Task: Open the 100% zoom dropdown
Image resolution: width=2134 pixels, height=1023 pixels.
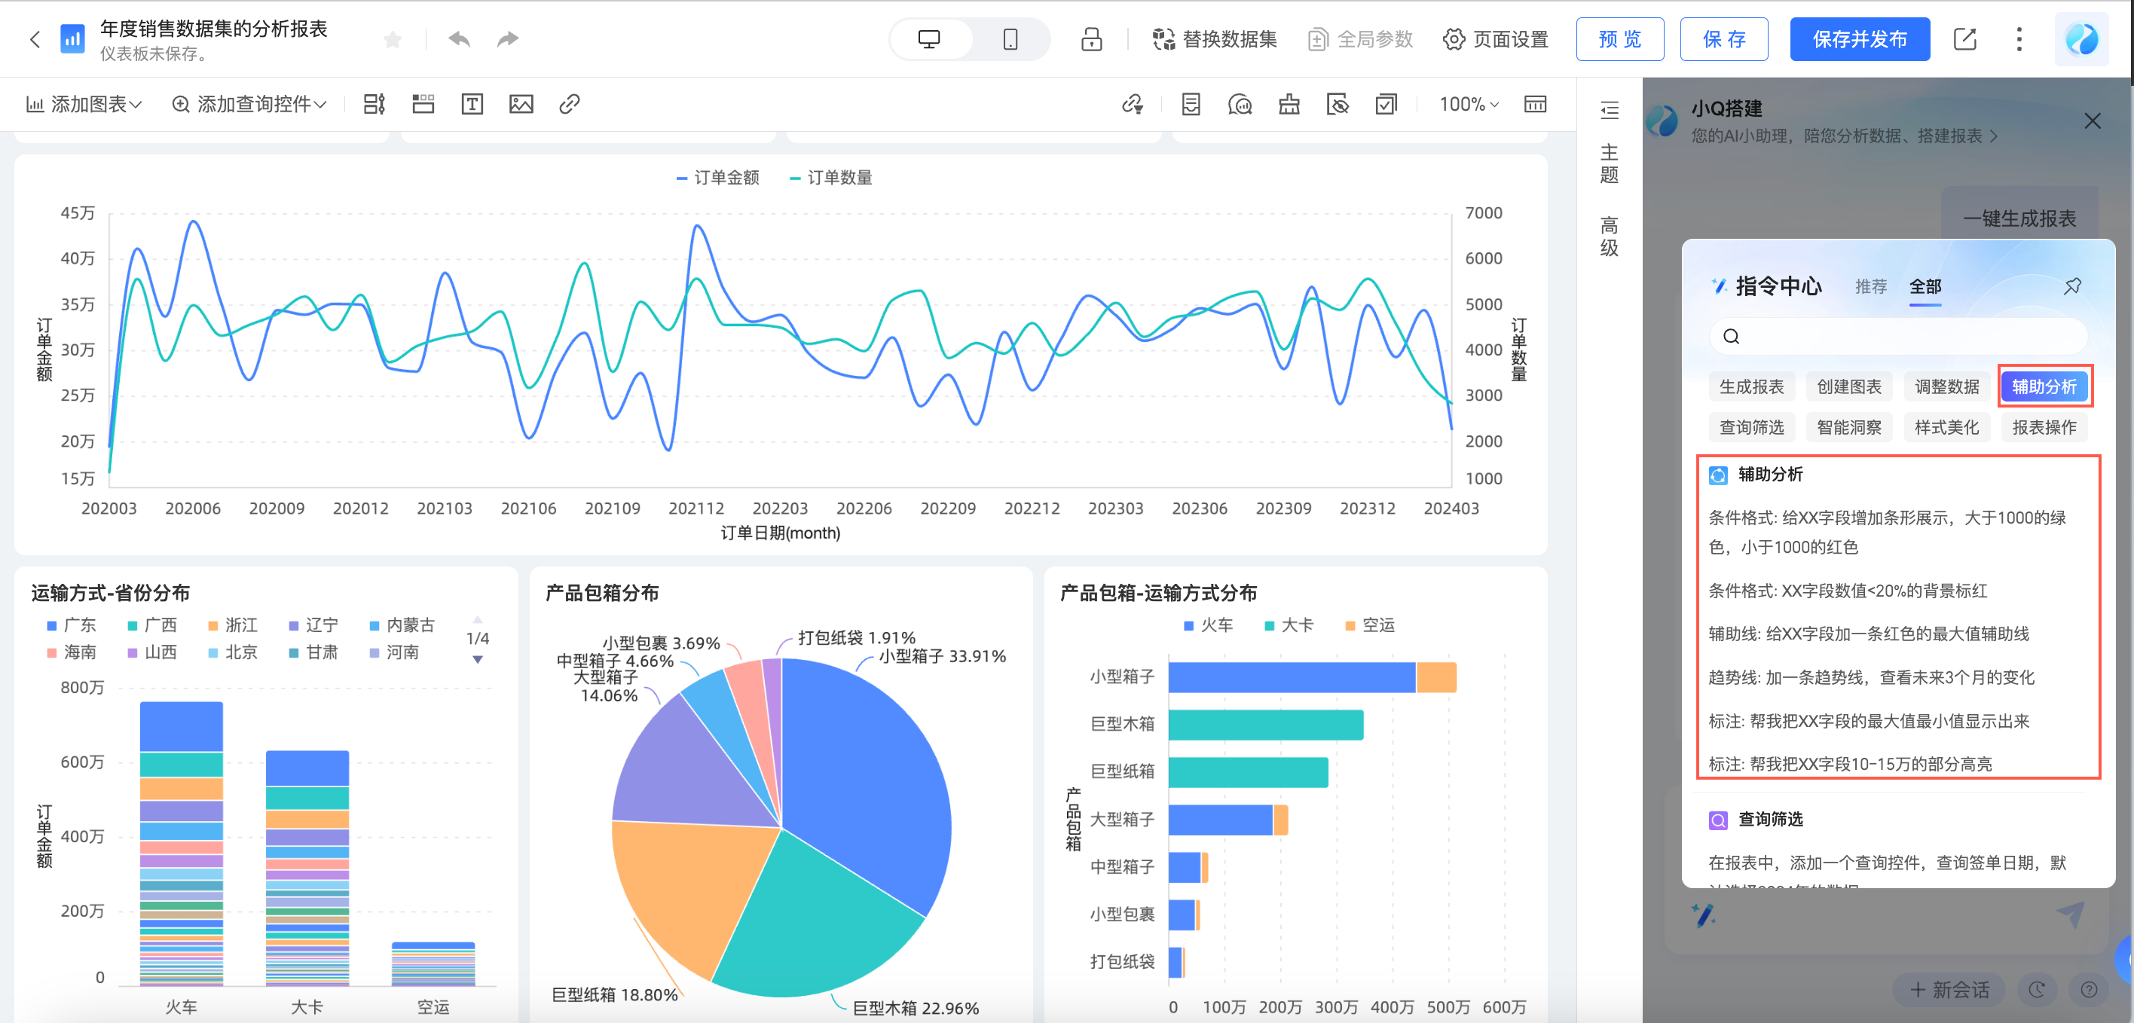Action: (1468, 105)
